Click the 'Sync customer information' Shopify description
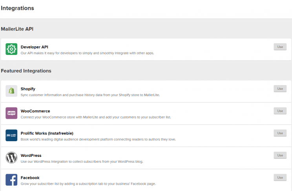This screenshot has height=191, width=292. click(90, 95)
